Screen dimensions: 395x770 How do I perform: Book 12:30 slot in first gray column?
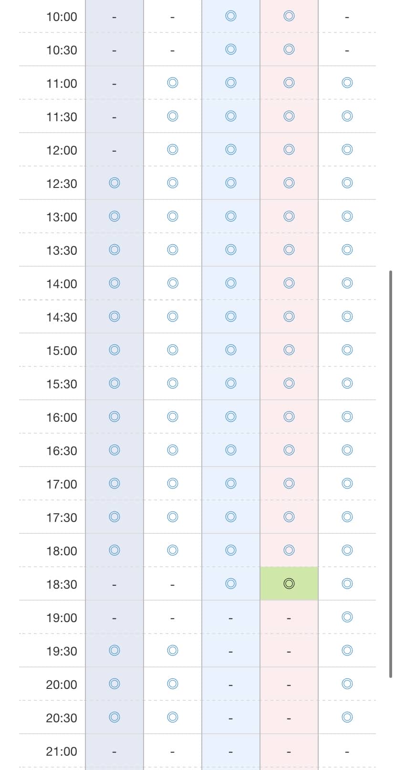tap(114, 183)
